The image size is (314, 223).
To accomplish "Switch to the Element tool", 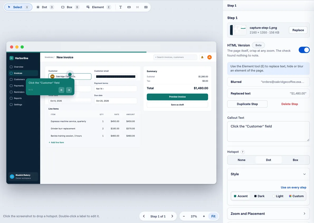I will click(98, 7).
